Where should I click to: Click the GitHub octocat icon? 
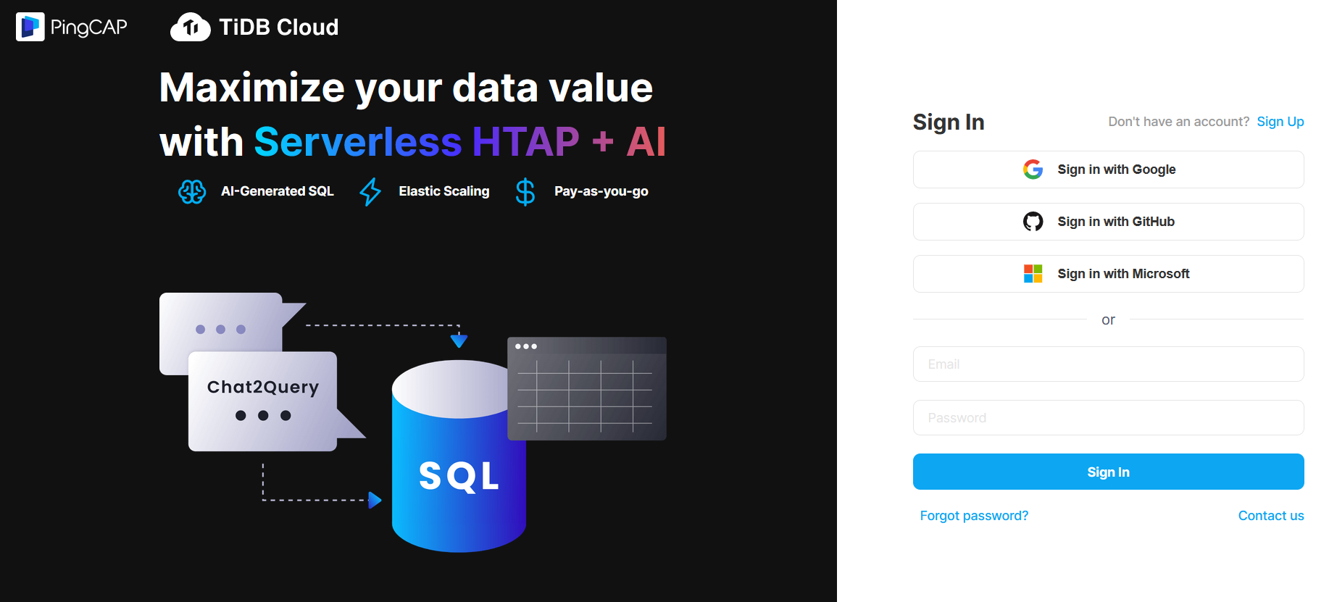1033,222
